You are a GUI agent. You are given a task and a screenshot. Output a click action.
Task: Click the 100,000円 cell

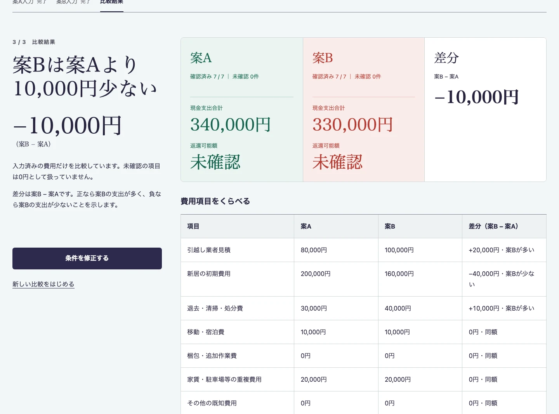[420, 250]
